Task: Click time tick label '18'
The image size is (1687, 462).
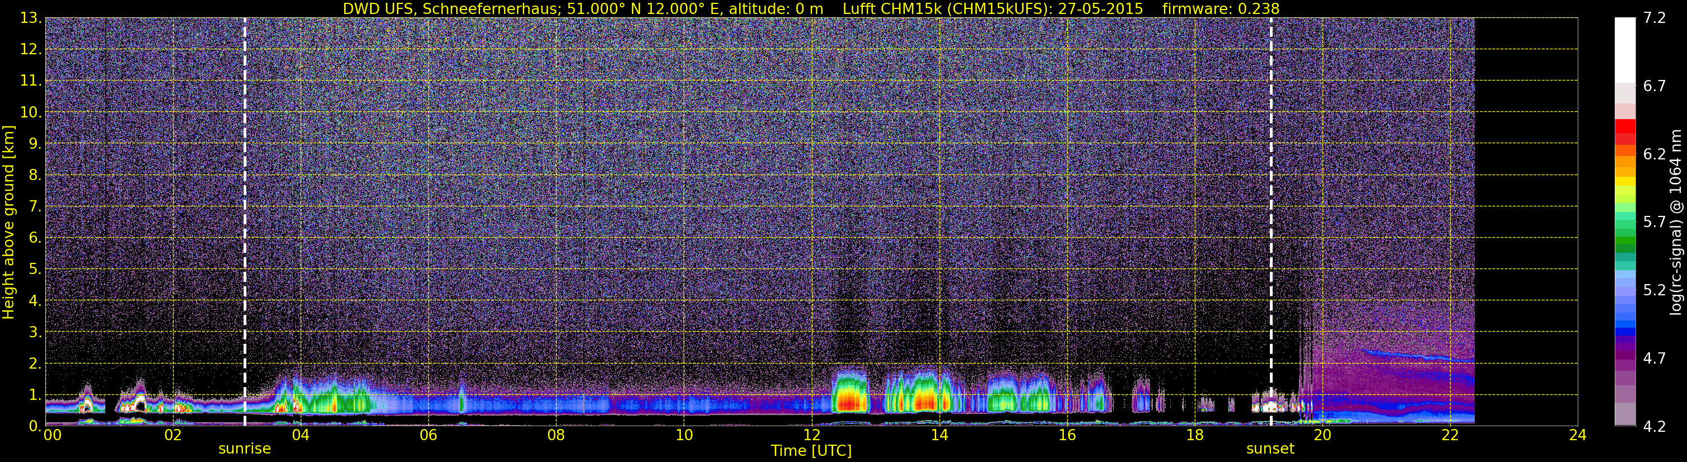Action: point(1194,435)
